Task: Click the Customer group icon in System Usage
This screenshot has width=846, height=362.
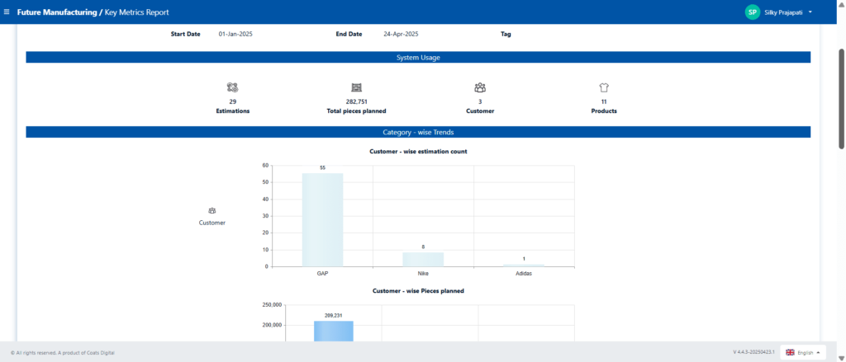Action: click(x=480, y=87)
